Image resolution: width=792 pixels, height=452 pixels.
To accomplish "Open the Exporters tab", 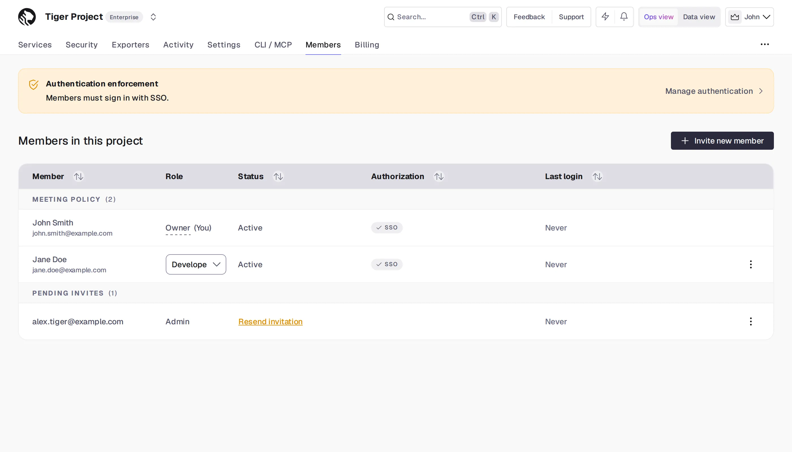I will 131,45.
